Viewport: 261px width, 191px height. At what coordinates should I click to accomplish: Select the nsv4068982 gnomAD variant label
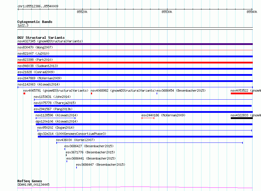[x=123, y=91]
